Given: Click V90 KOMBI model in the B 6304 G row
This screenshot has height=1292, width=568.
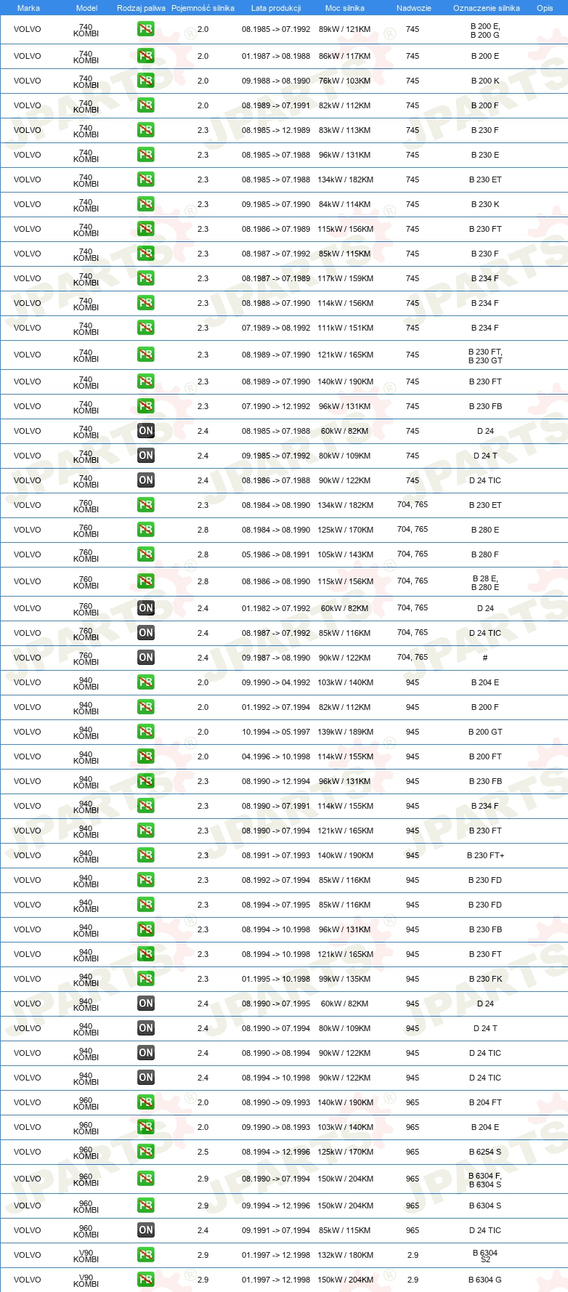Looking at the screenshot, I should pos(86,1280).
